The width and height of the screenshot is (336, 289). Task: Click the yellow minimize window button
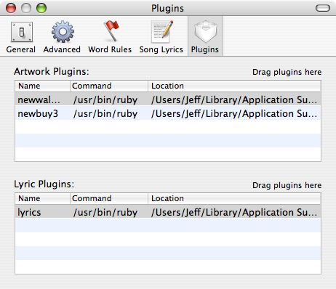26,8
